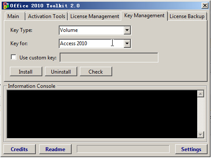Image resolution: width=211 pixels, height=158 pixels.
Task: Open the License Backup tab
Action: [187, 16]
